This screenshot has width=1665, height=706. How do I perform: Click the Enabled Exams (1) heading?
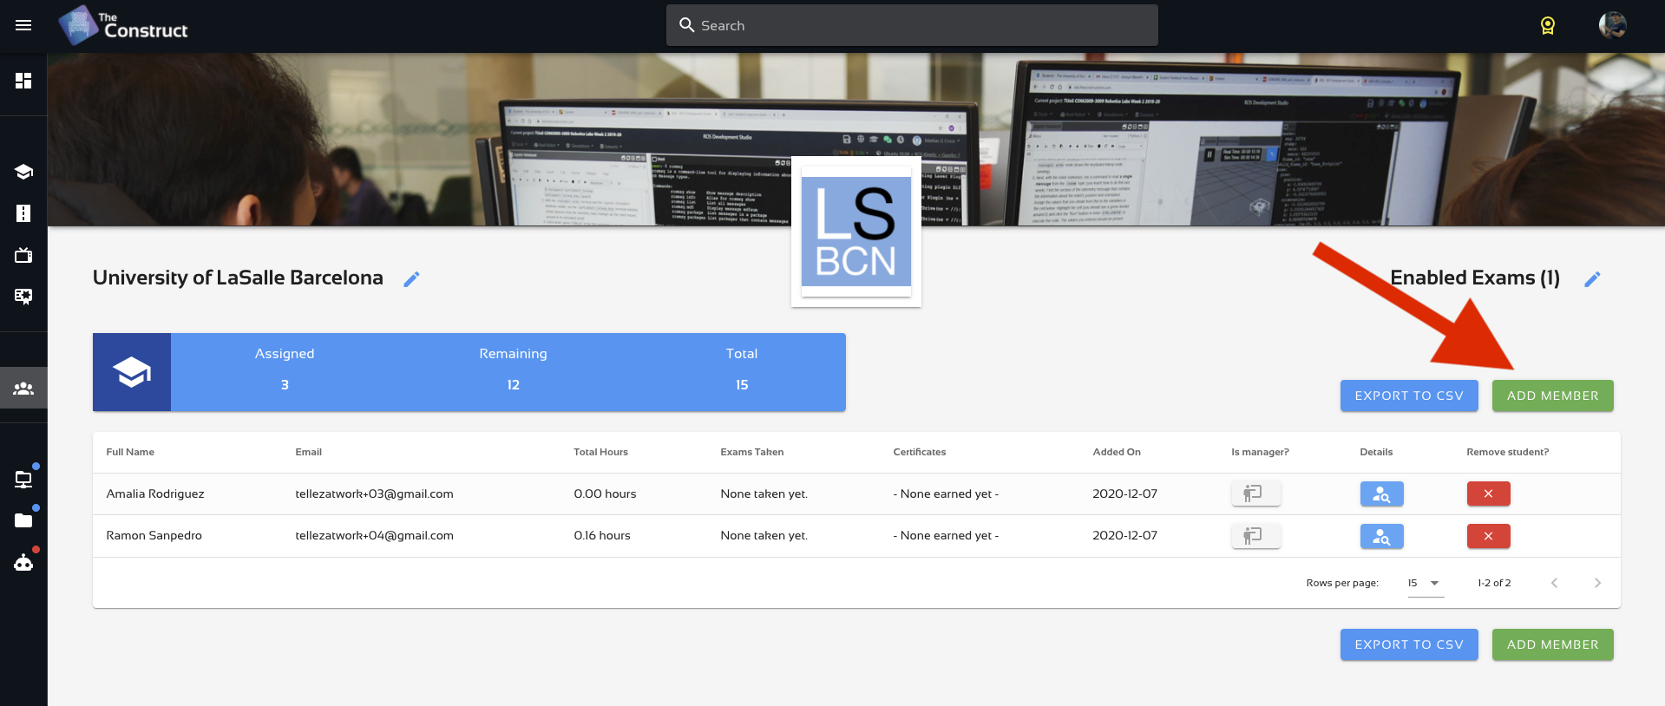tap(1475, 278)
